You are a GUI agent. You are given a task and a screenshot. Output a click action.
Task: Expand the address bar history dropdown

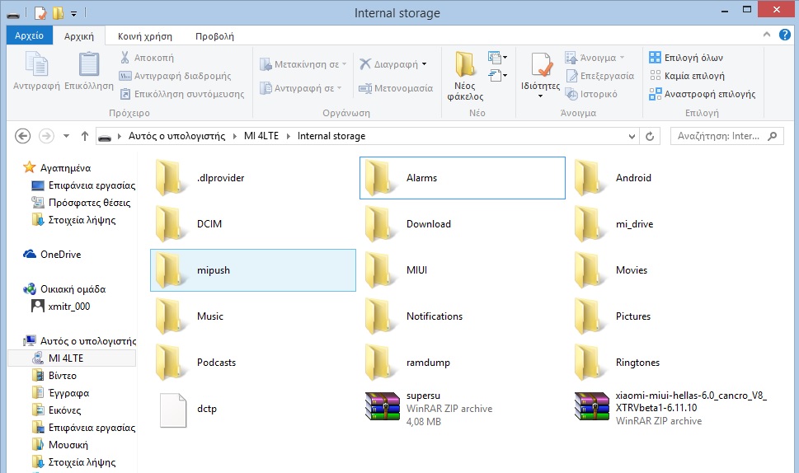(x=632, y=136)
